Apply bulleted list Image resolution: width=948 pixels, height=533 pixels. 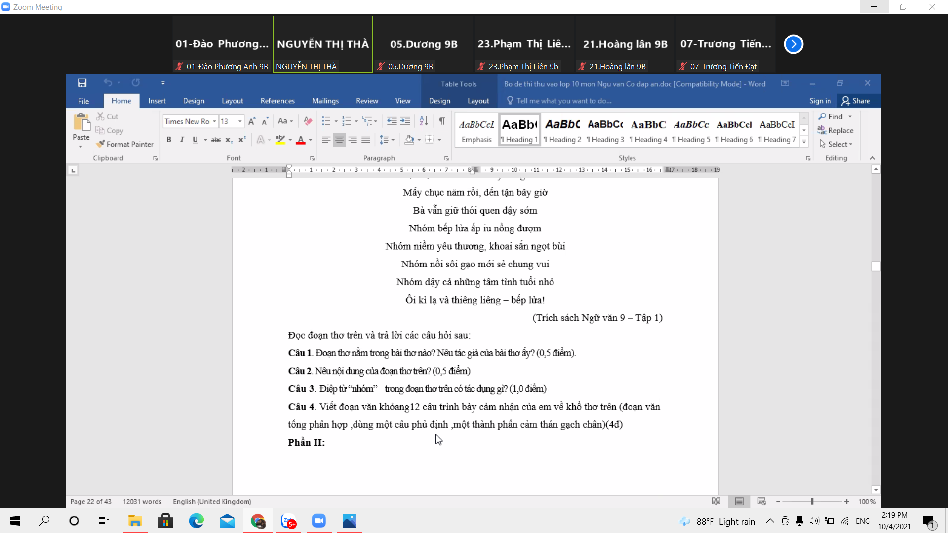[x=326, y=121]
